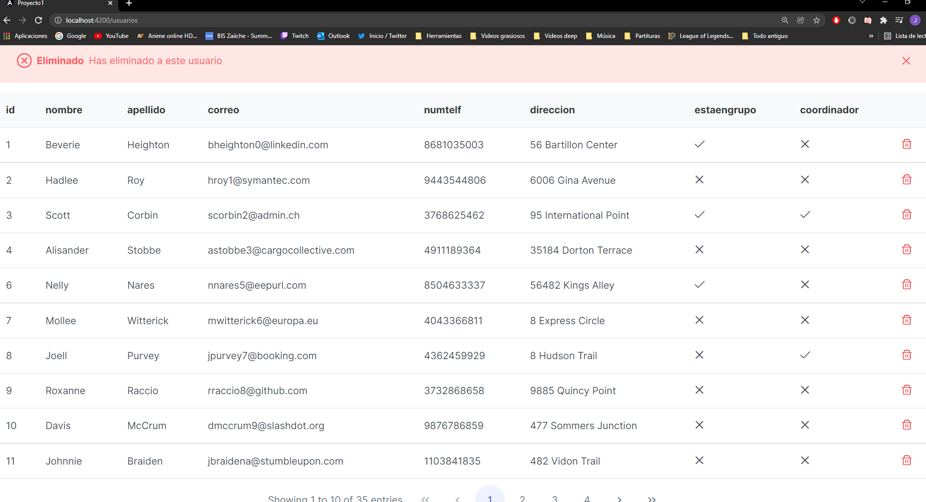Toggle estaengrupo X for Hadlee Roy
Screen dimensions: 926x502
click(699, 179)
